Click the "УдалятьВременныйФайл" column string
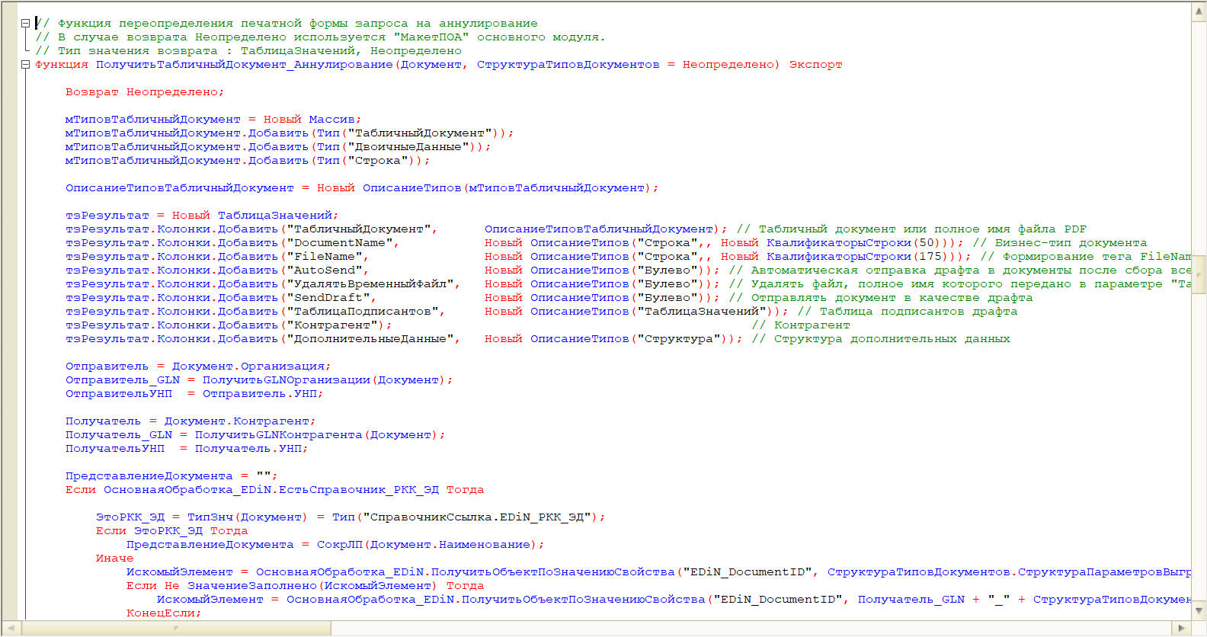 point(370,284)
